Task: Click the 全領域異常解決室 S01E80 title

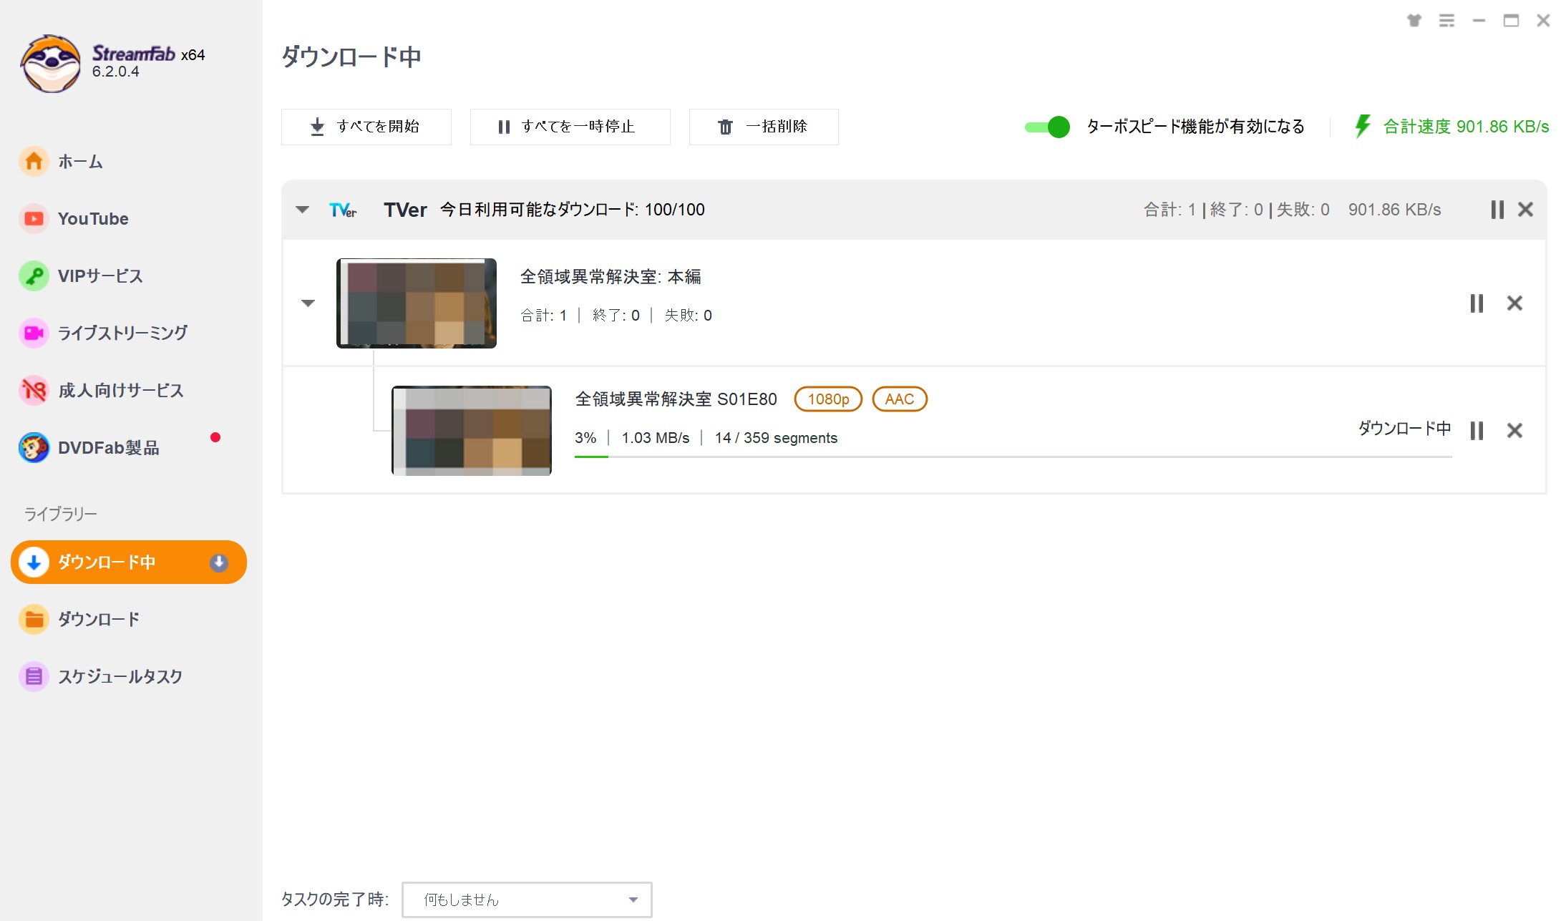Action: tap(676, 399)
